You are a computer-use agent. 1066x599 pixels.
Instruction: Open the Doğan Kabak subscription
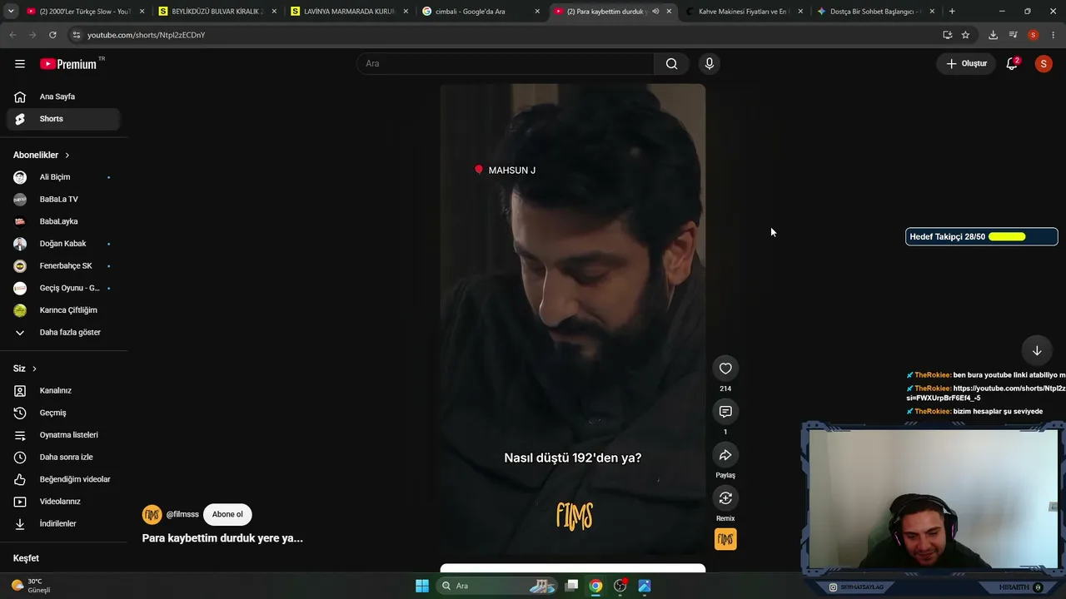[x=63, y=244]
